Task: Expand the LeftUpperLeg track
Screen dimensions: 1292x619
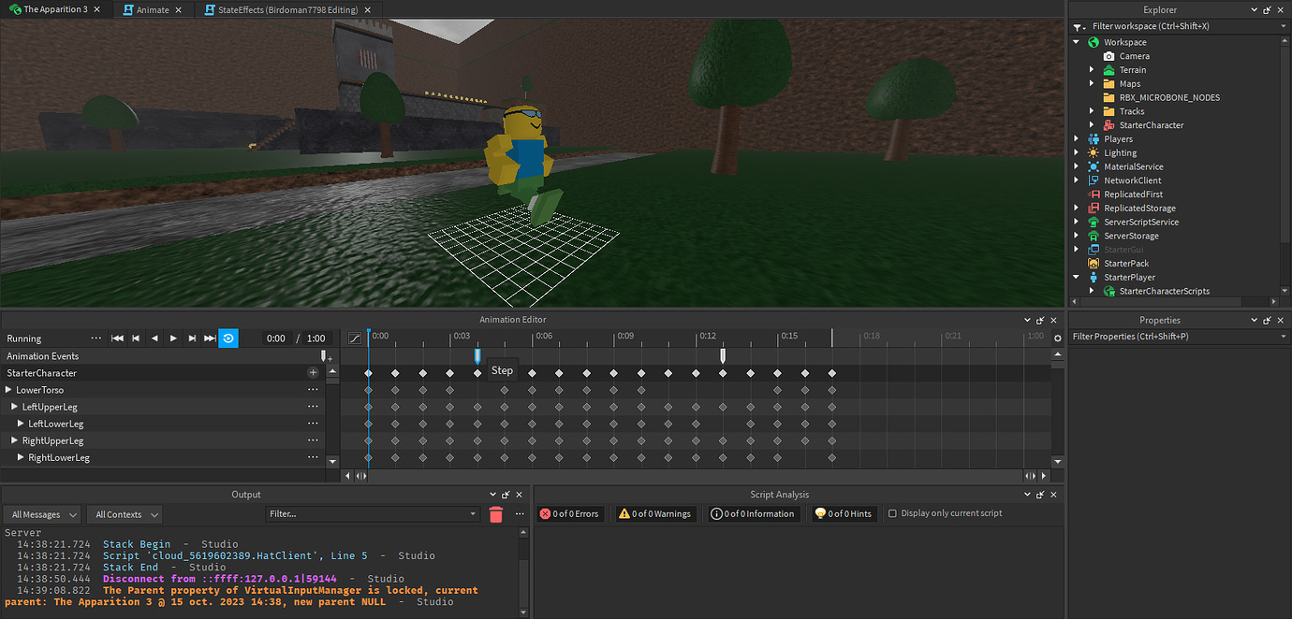Action: (13, 406)
